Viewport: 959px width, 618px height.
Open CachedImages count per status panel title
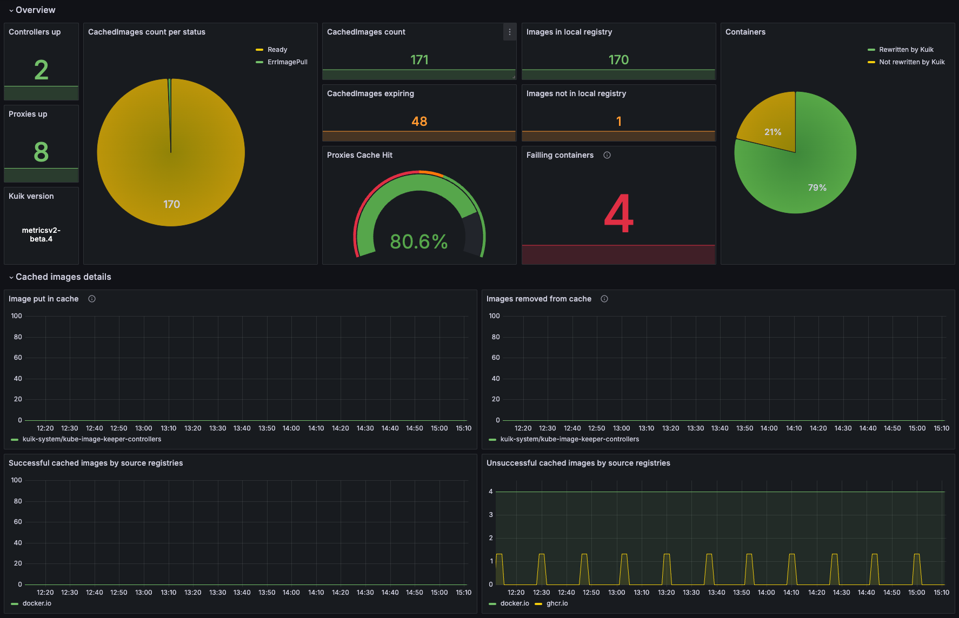(146, 32)
